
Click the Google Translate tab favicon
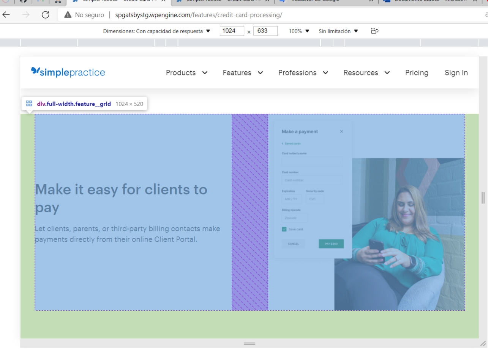[283, 1]
